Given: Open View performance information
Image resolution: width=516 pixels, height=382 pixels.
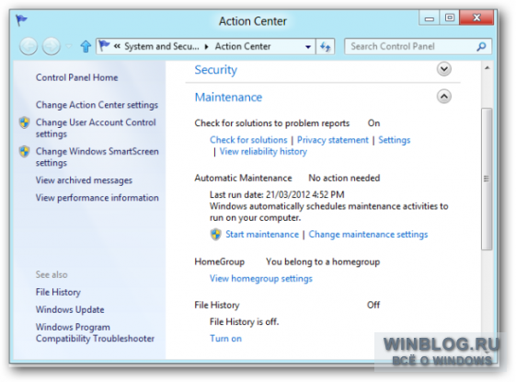Looking at the screenshot, I should [x=97, y=198].
